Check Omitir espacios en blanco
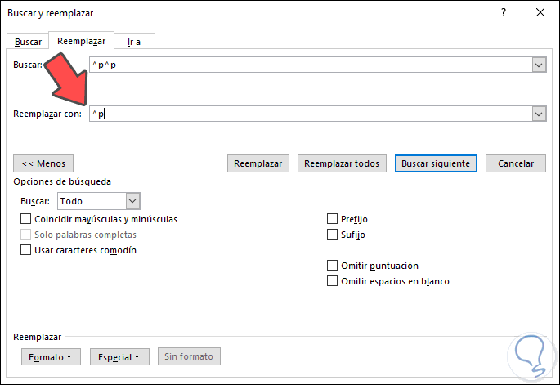The height and width of the screenshot is (385, 560). [332, 281]
